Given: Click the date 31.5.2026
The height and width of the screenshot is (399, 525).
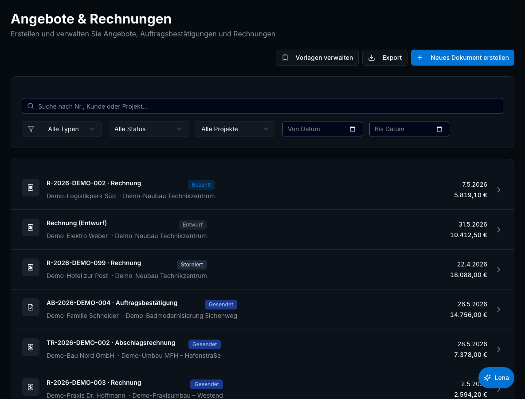Looking at the screenshot, I should [x=473, y=224].
